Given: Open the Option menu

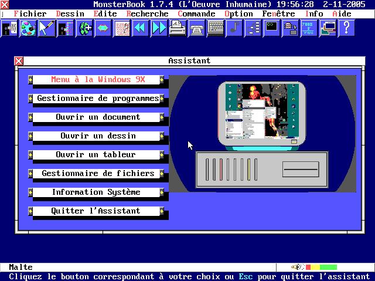Looking at the screenshot, I should [x=238, y=14].
